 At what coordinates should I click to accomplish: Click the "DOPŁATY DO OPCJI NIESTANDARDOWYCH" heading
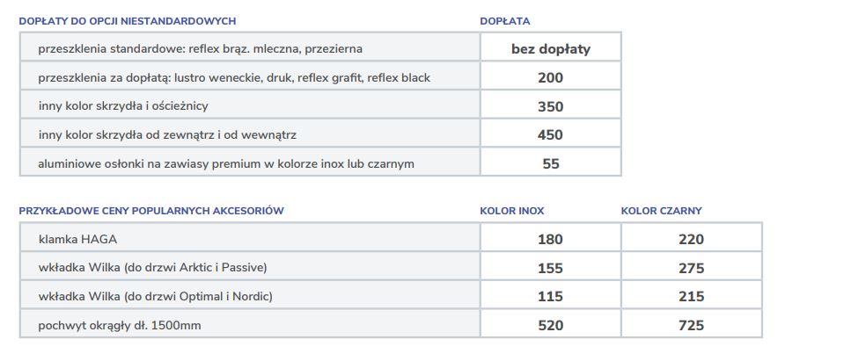[x=128, y=20]
